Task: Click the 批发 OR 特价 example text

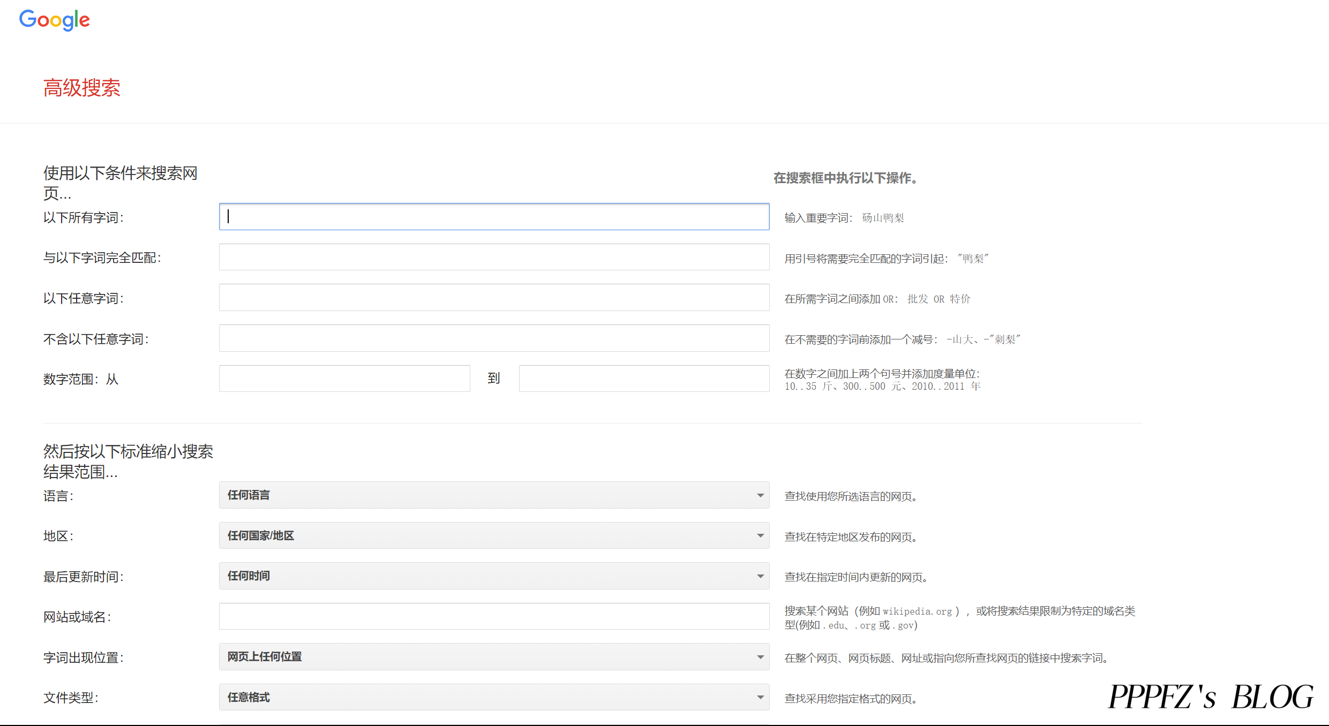Action: (x=939, y=299)
